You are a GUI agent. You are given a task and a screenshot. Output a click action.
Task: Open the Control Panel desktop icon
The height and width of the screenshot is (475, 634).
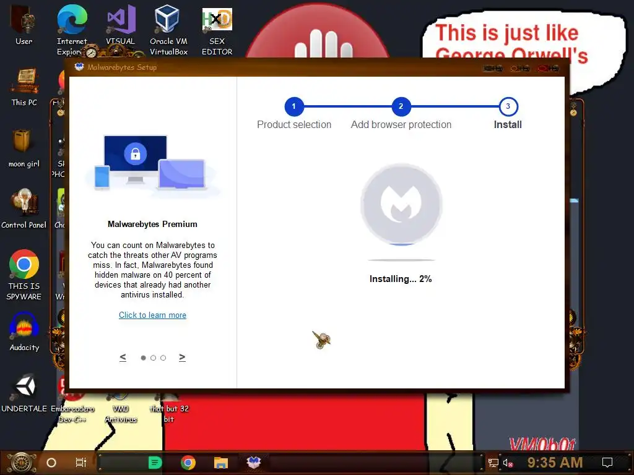(24, 208)
